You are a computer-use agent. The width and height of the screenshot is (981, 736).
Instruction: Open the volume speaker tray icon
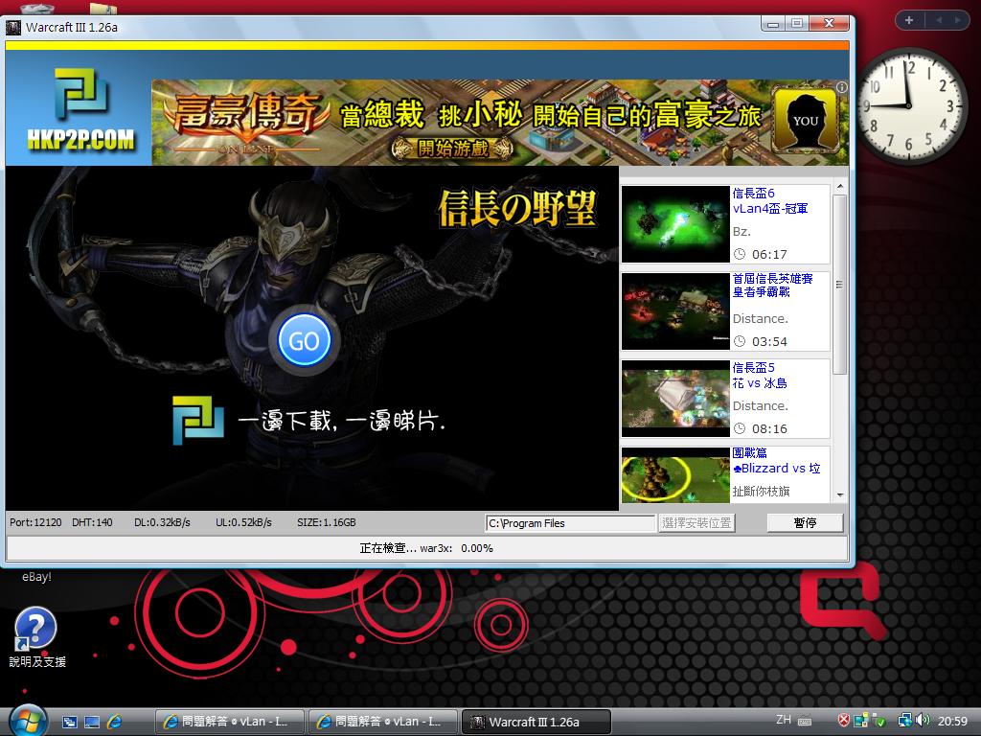[922, 720]
